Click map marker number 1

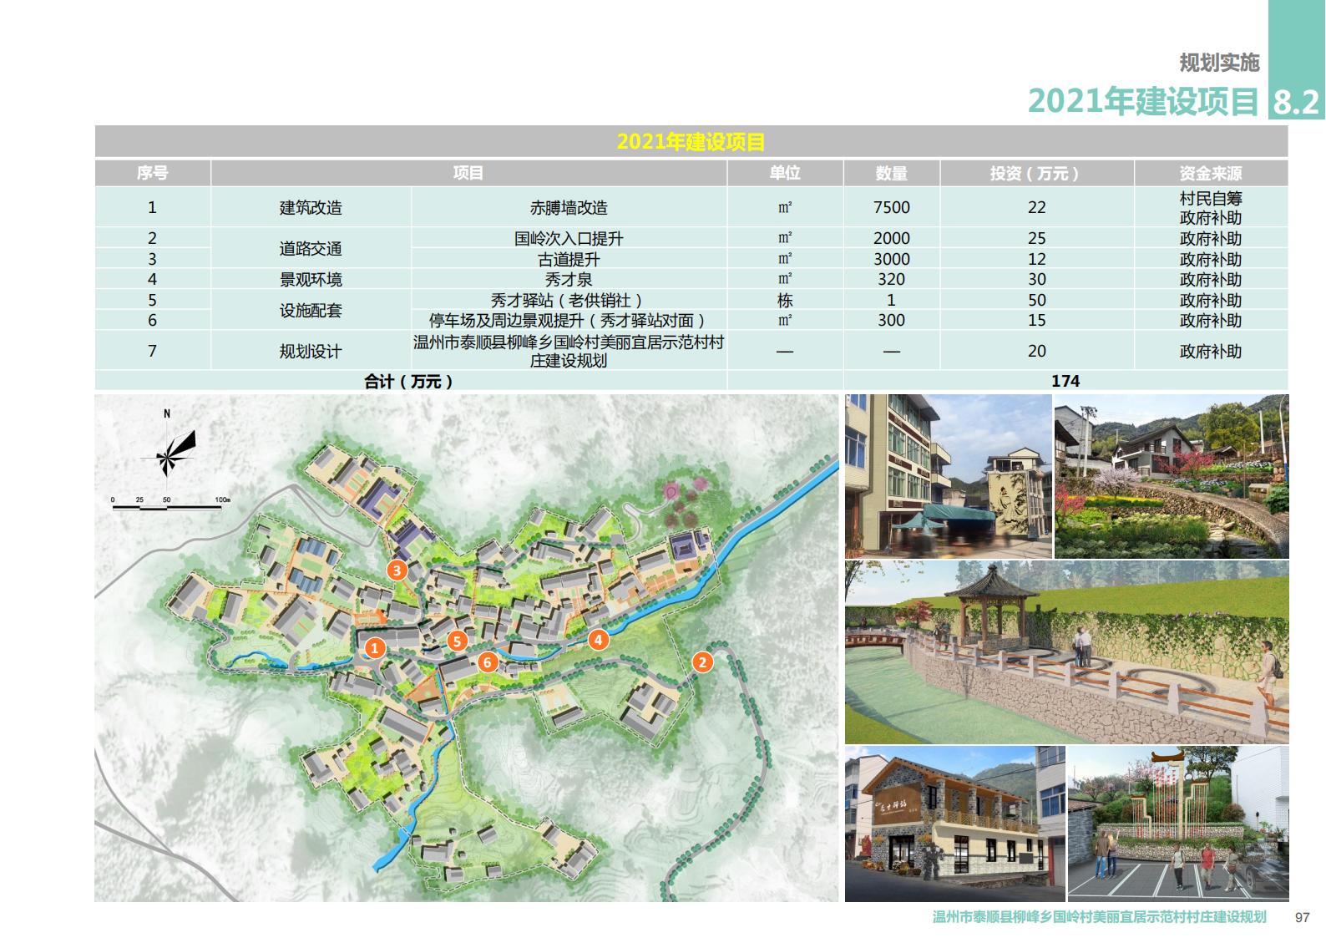tap(375, 648)
